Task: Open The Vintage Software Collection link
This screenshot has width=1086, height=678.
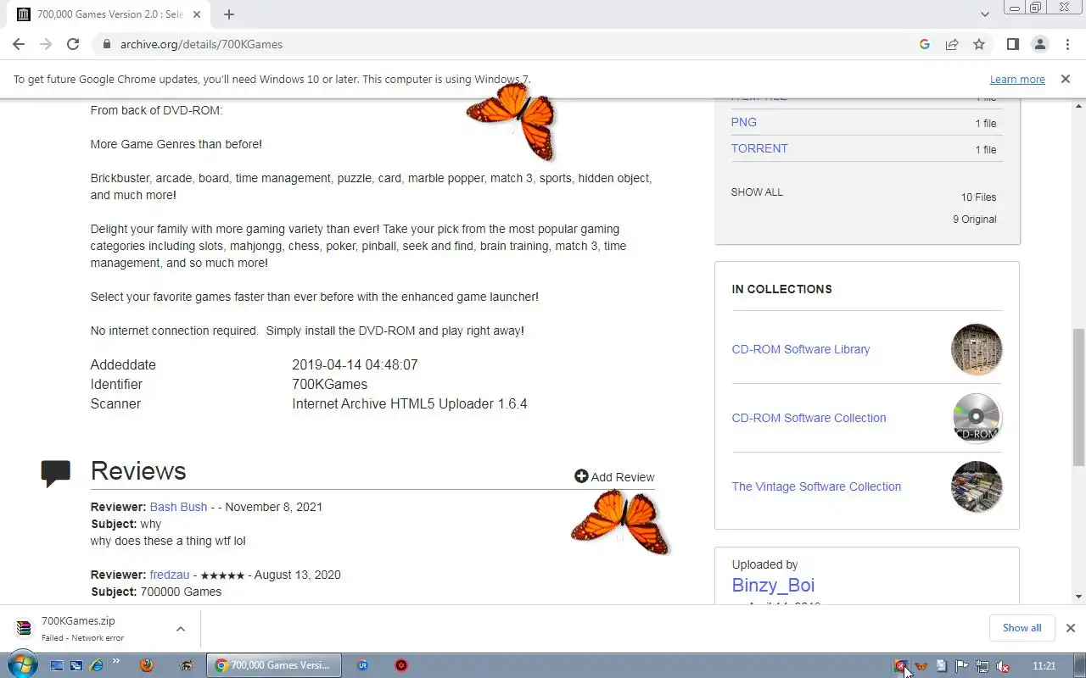Action: click(x=816, y=486)
